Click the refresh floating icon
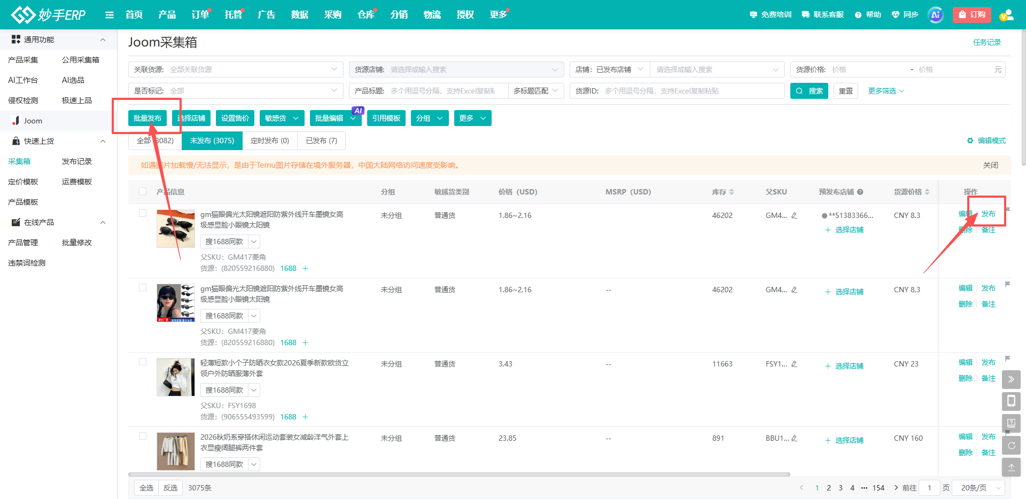The width and height of the screenshot is (1026, 499). click(x=1011, y=445)
